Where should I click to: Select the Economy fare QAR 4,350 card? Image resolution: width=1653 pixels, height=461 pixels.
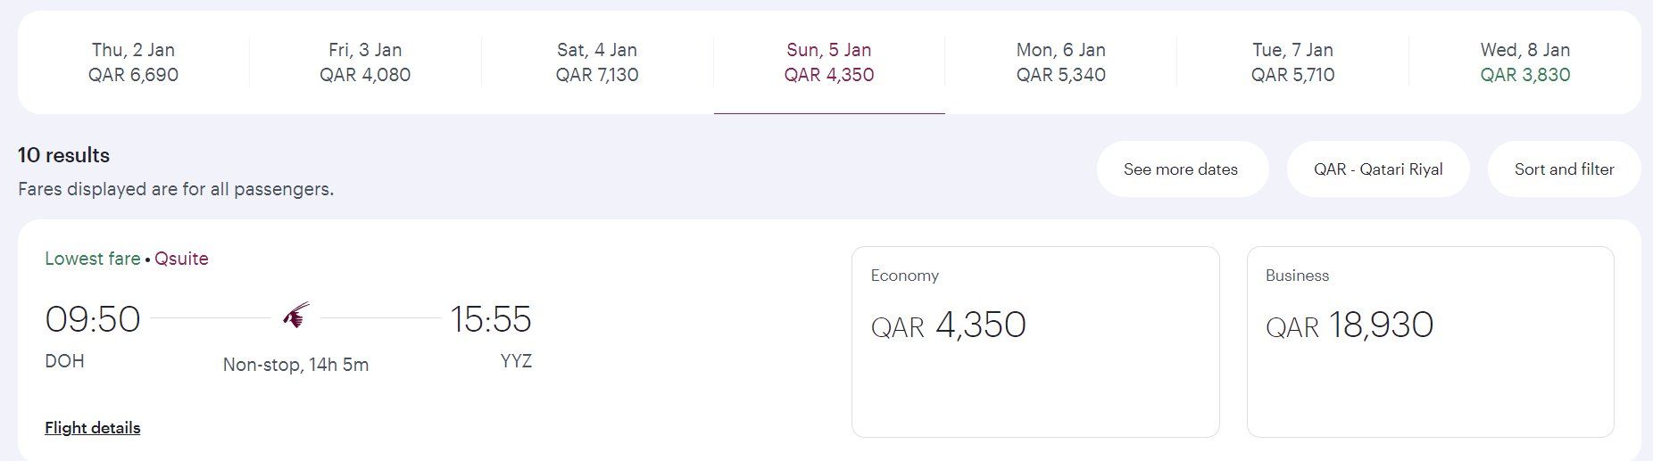coord(1035,342)
